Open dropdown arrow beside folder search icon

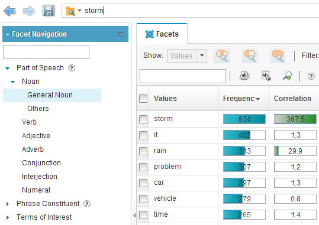coord(79,11)
